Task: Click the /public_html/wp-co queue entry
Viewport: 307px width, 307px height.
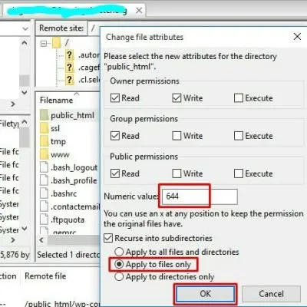Action: [x=61, y=303]
